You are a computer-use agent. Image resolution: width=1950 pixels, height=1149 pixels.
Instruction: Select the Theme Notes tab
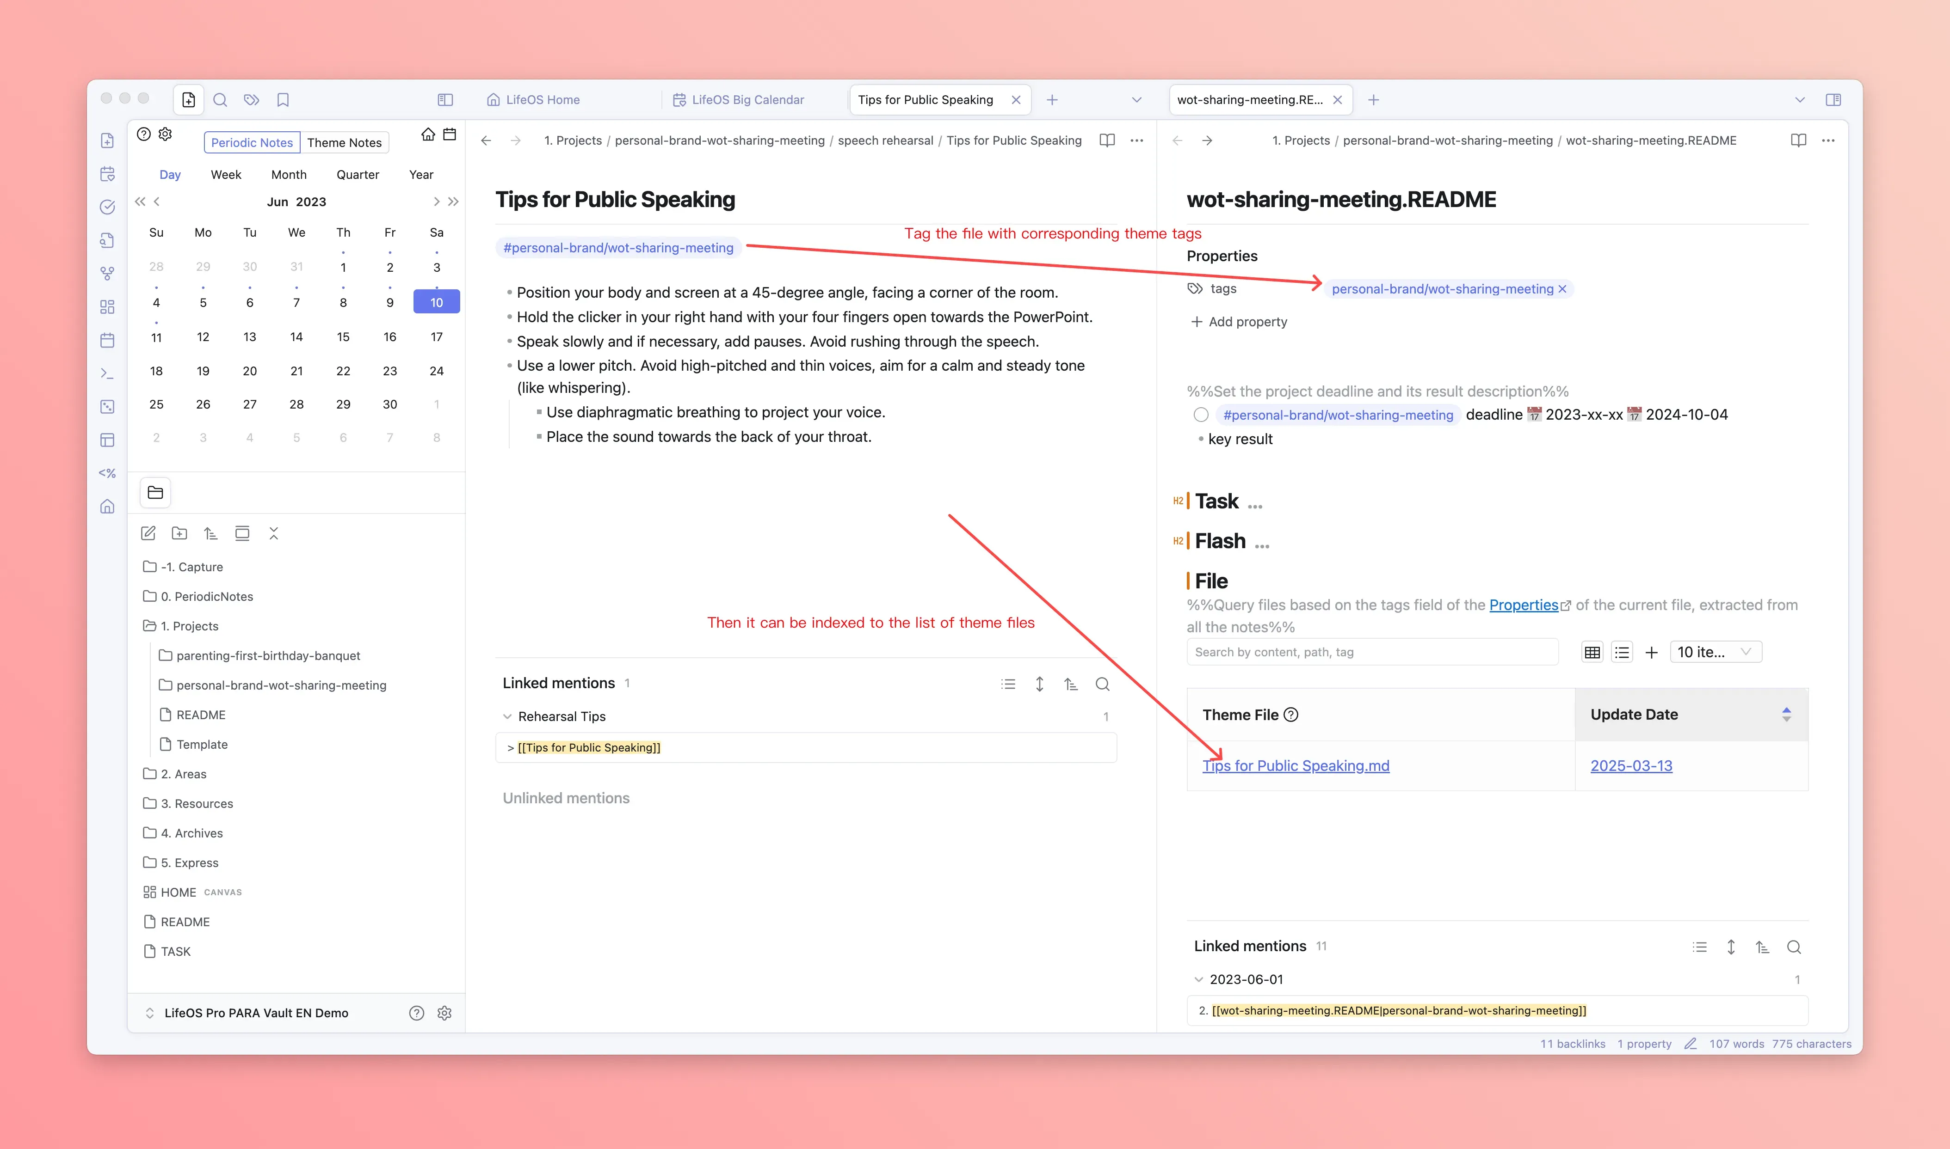click(344, 142)
